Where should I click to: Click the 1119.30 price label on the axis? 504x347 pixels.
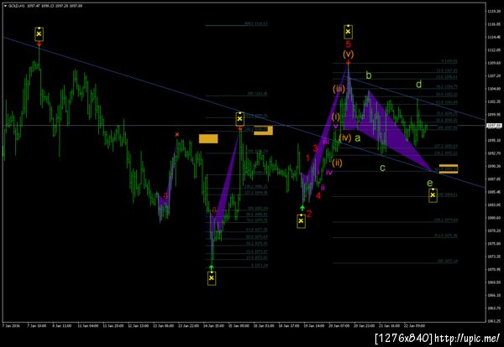coord(495,11)
